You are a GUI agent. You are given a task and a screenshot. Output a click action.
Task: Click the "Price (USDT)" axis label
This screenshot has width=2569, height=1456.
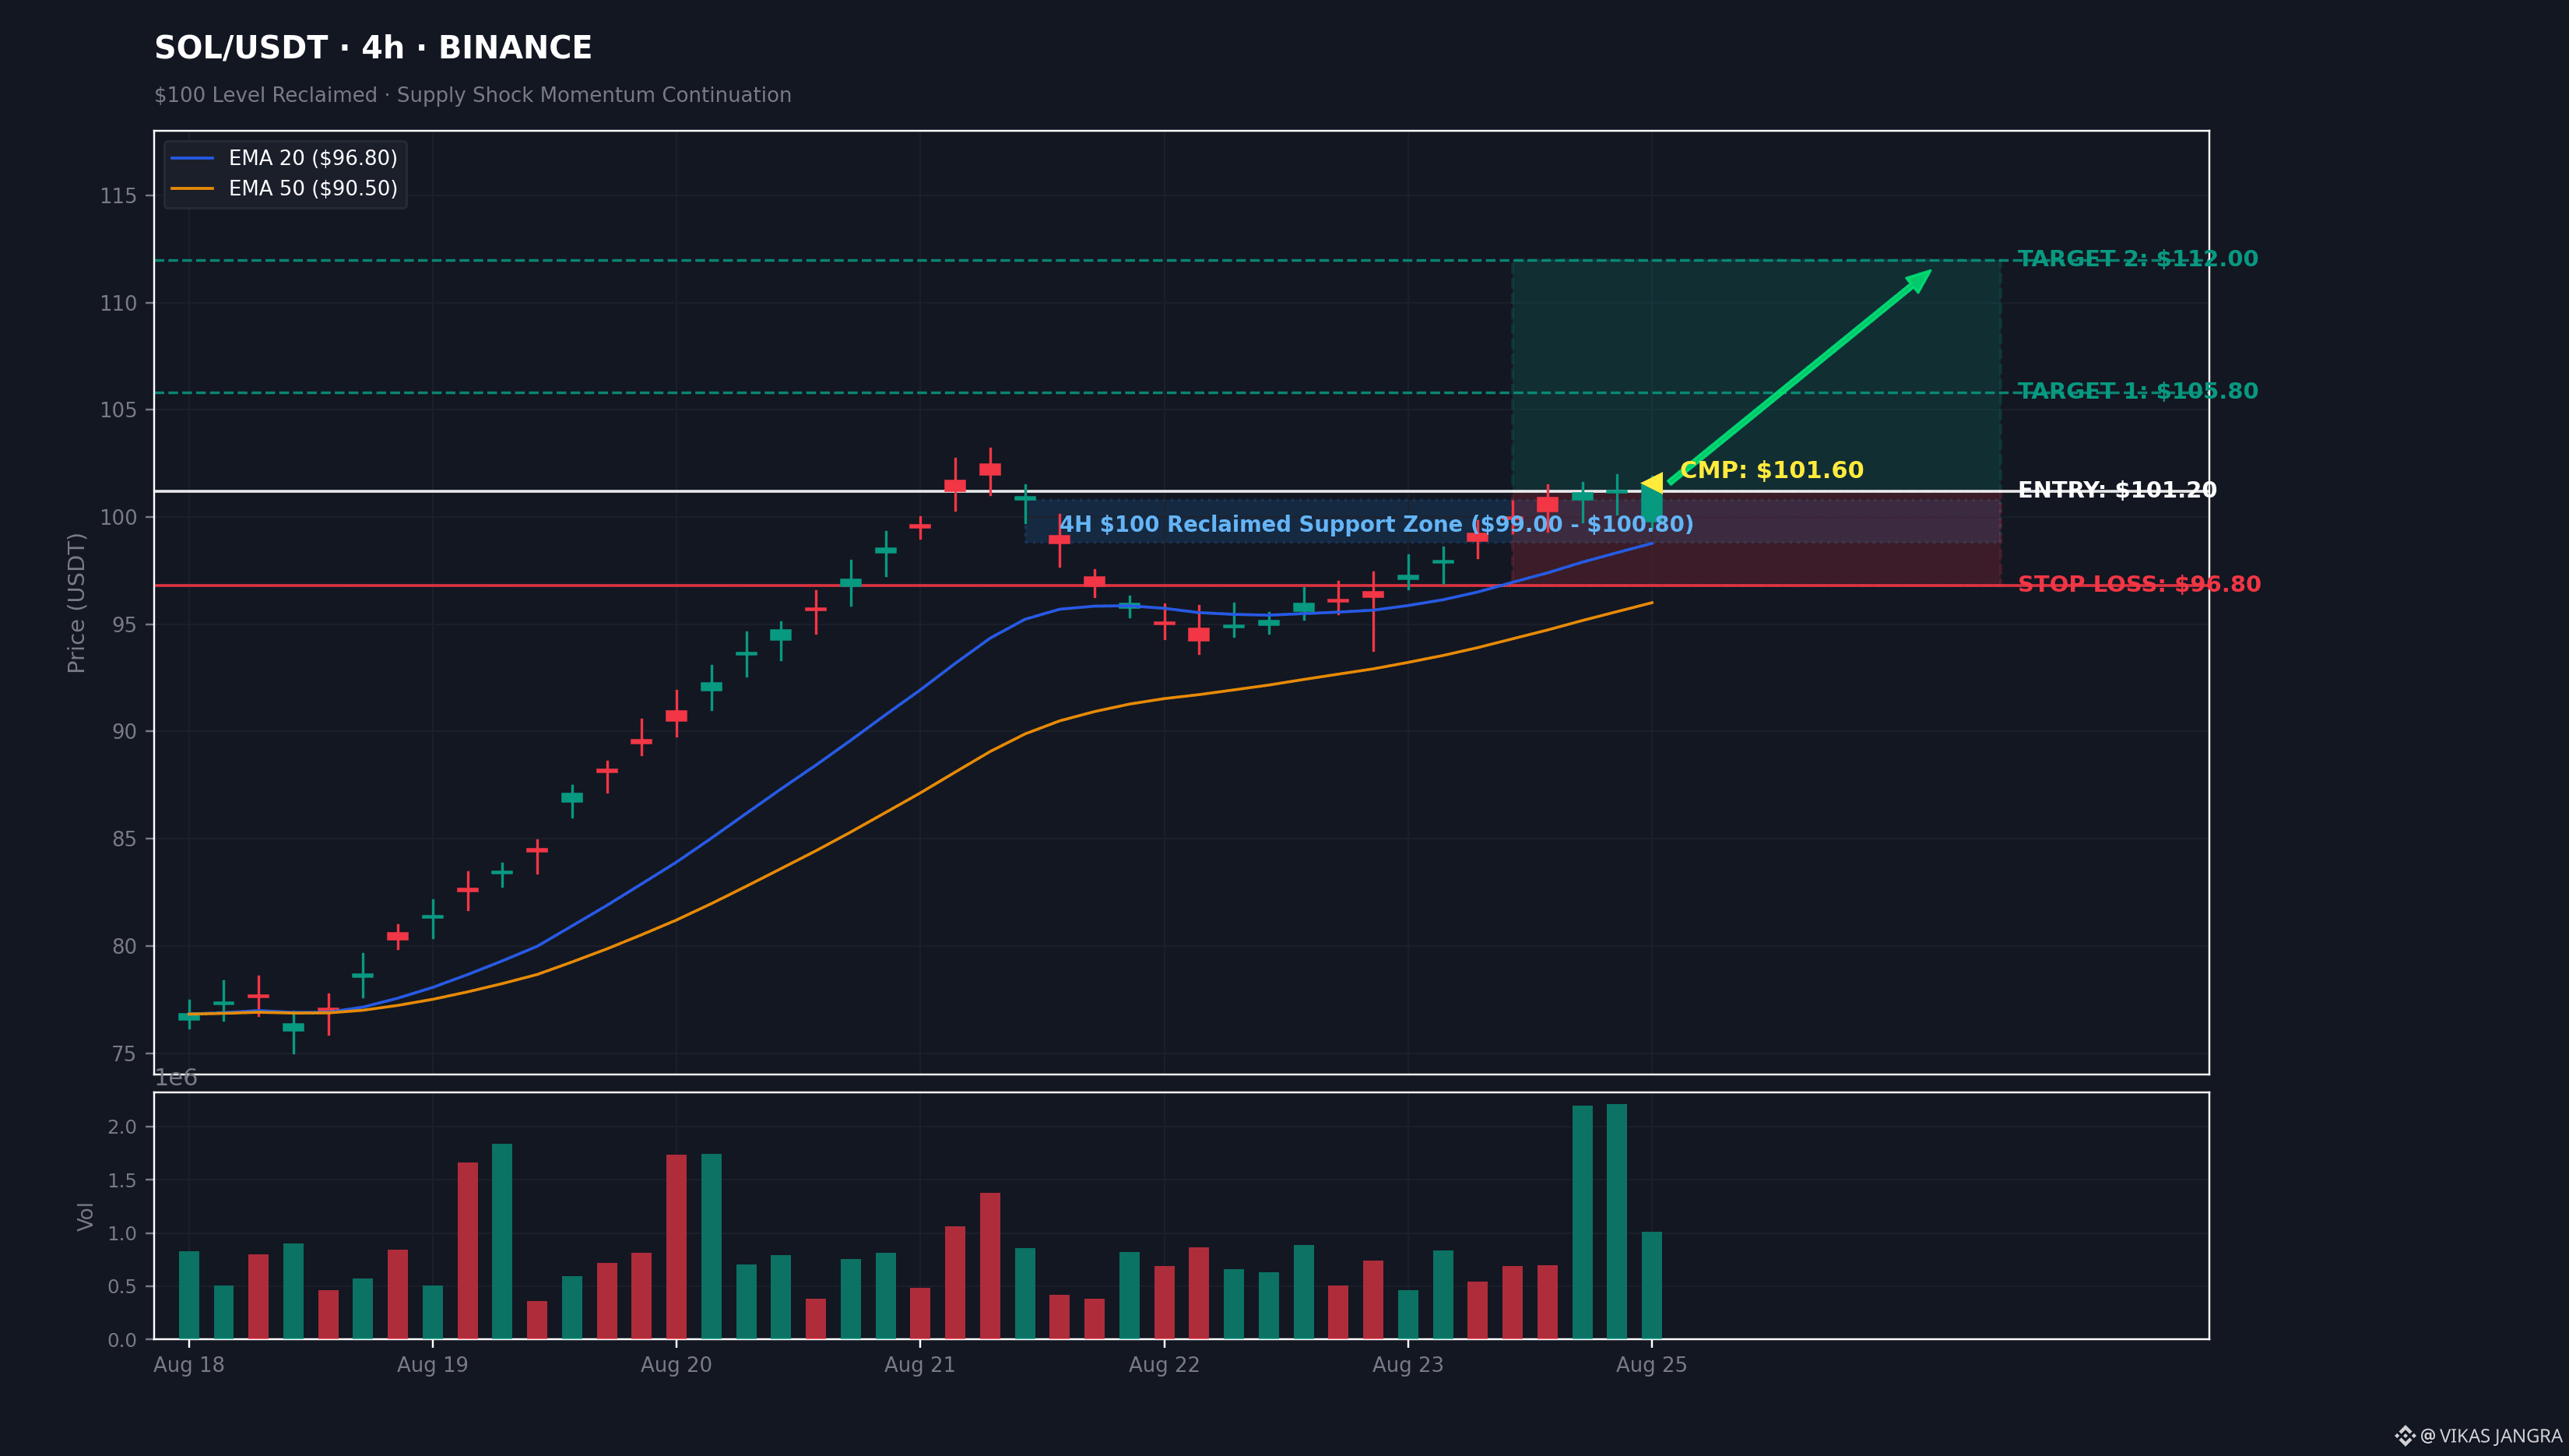click(x=76, y=603)
